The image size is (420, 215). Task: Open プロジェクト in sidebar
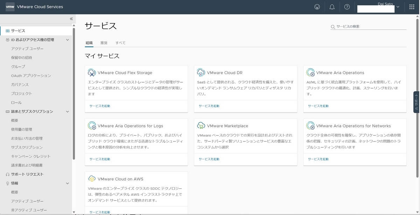click(x=21, y=93)
